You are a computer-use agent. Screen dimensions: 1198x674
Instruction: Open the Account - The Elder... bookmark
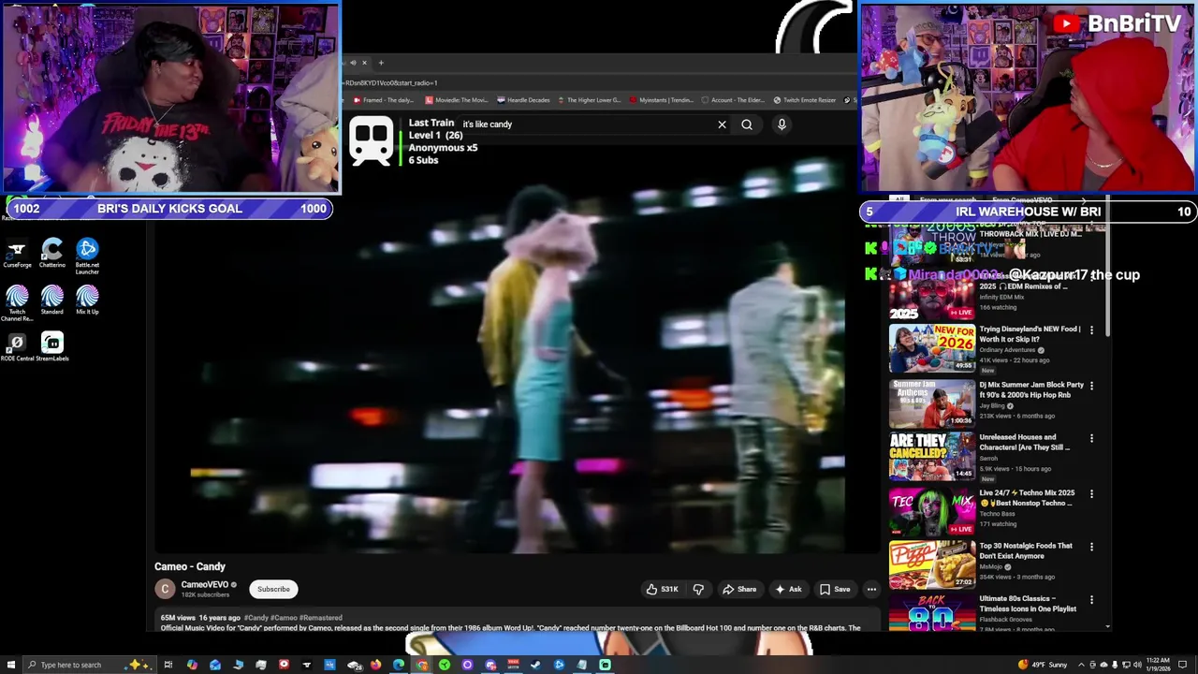[x=733, y=100]
